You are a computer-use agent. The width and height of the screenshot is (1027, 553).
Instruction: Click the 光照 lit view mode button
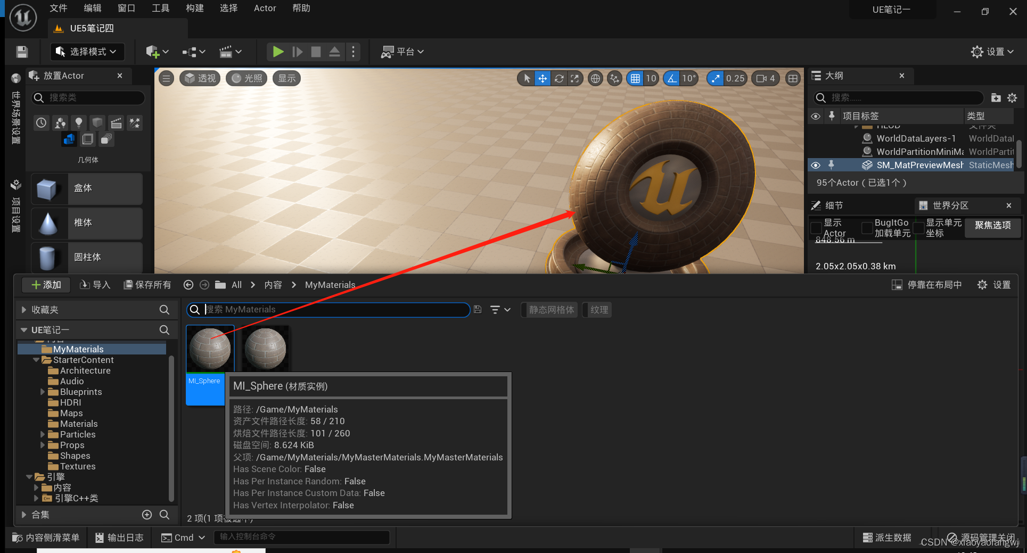point(247,79)
